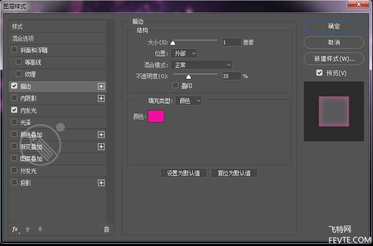Open the pink stroke color swatch
This screenshot has width=373, height=246.
point(156,117)
